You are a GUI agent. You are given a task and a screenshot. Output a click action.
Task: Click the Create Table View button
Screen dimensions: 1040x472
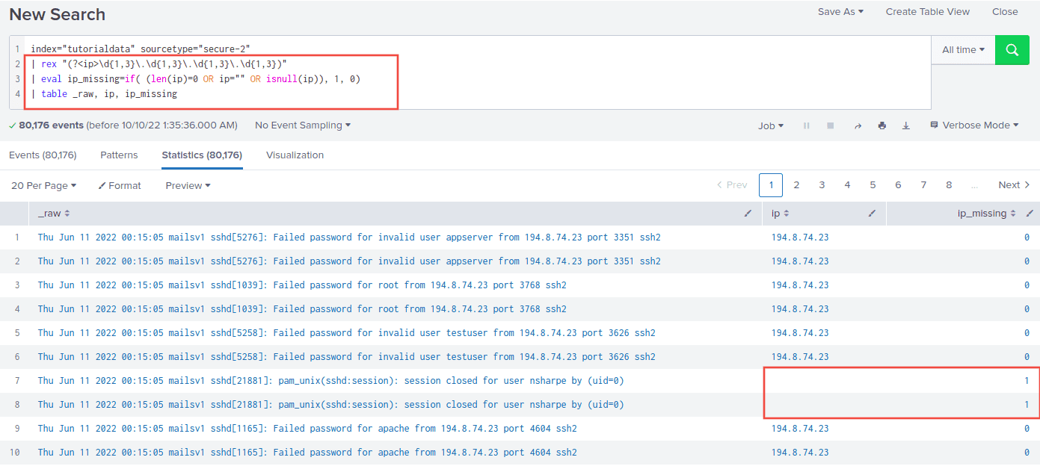(x=927, y=12)
